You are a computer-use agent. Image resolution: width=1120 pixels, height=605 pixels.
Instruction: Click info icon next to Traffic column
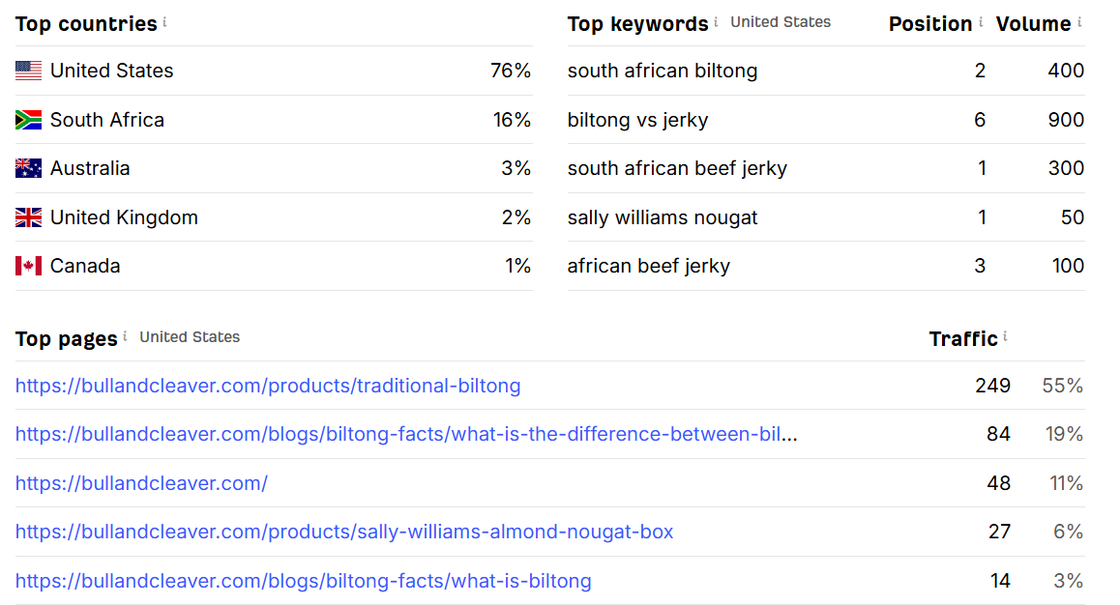(x=1005, y=336)
